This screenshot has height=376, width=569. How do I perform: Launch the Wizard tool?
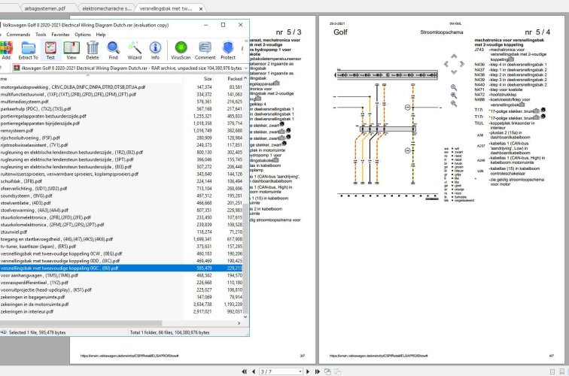(134, 50)
